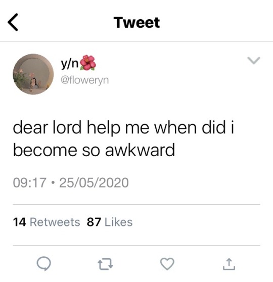
Task: Expand the tweet options chevron
Action: (x=254, y=60)
